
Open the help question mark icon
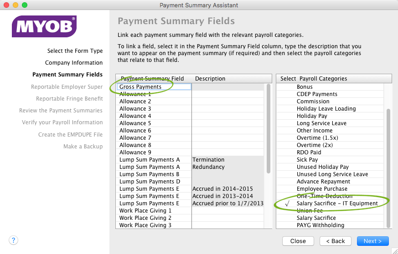point(14,240)
